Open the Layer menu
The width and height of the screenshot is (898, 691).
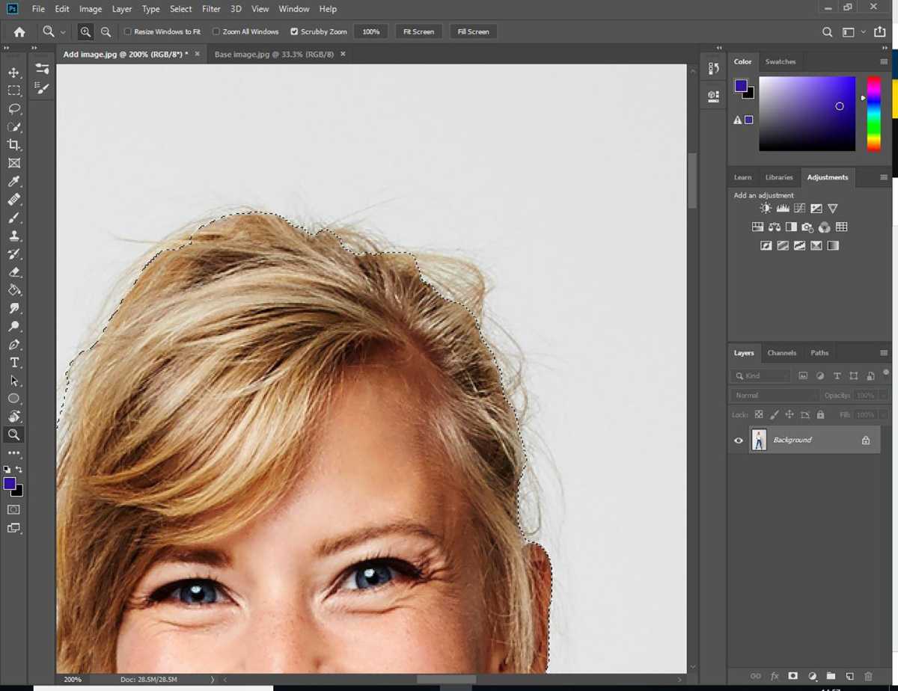click(x=122, y=9)
